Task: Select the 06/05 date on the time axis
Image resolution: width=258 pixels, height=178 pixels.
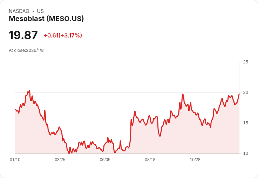Action: (105, 160)
